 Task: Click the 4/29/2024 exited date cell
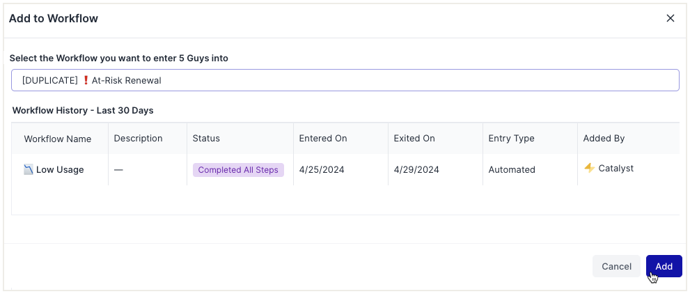pyautogui.click(x=416, y=169)
